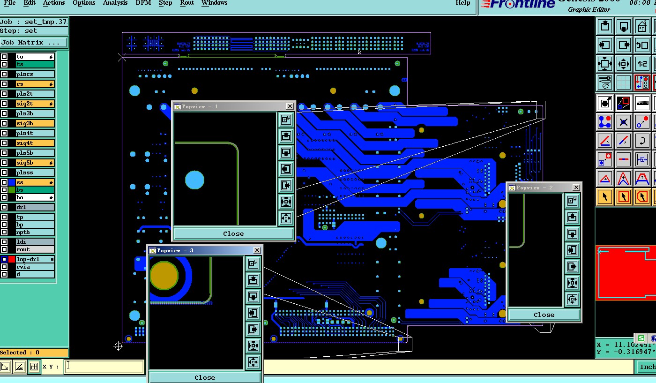This screenshot has height=383, width=656.
Task: Click Close button in Popview 3
Action: click(x=205, y=377)
